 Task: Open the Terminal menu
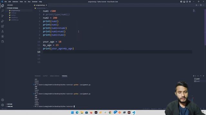tap(35, 2)
